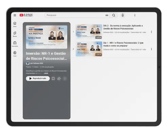Go to Início home in sidebar
Viewport: 167px width, 134px height.
pos(15,24)
